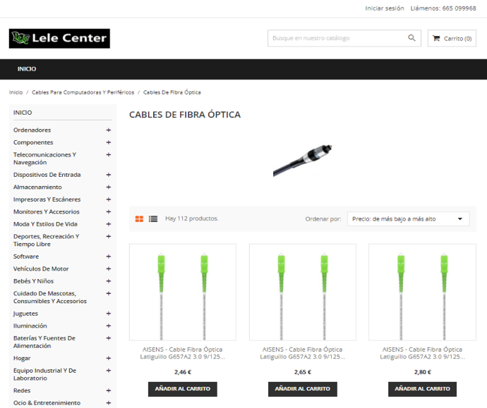This screenshot has height=408, width=487.
Task: Click the 'Hay 112 productos.' text
Action: 192,218
